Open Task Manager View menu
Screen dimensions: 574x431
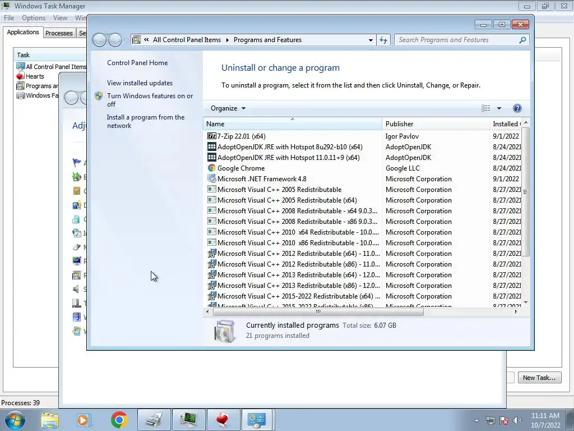(60, 18)
